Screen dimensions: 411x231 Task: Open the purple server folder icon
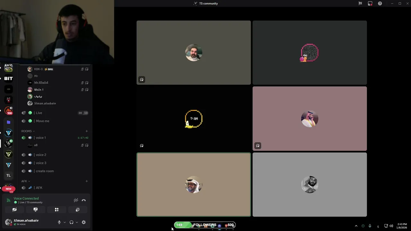tap(9, 122)
